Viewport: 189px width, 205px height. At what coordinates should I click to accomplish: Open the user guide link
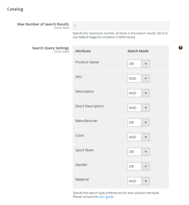point(106,197)
